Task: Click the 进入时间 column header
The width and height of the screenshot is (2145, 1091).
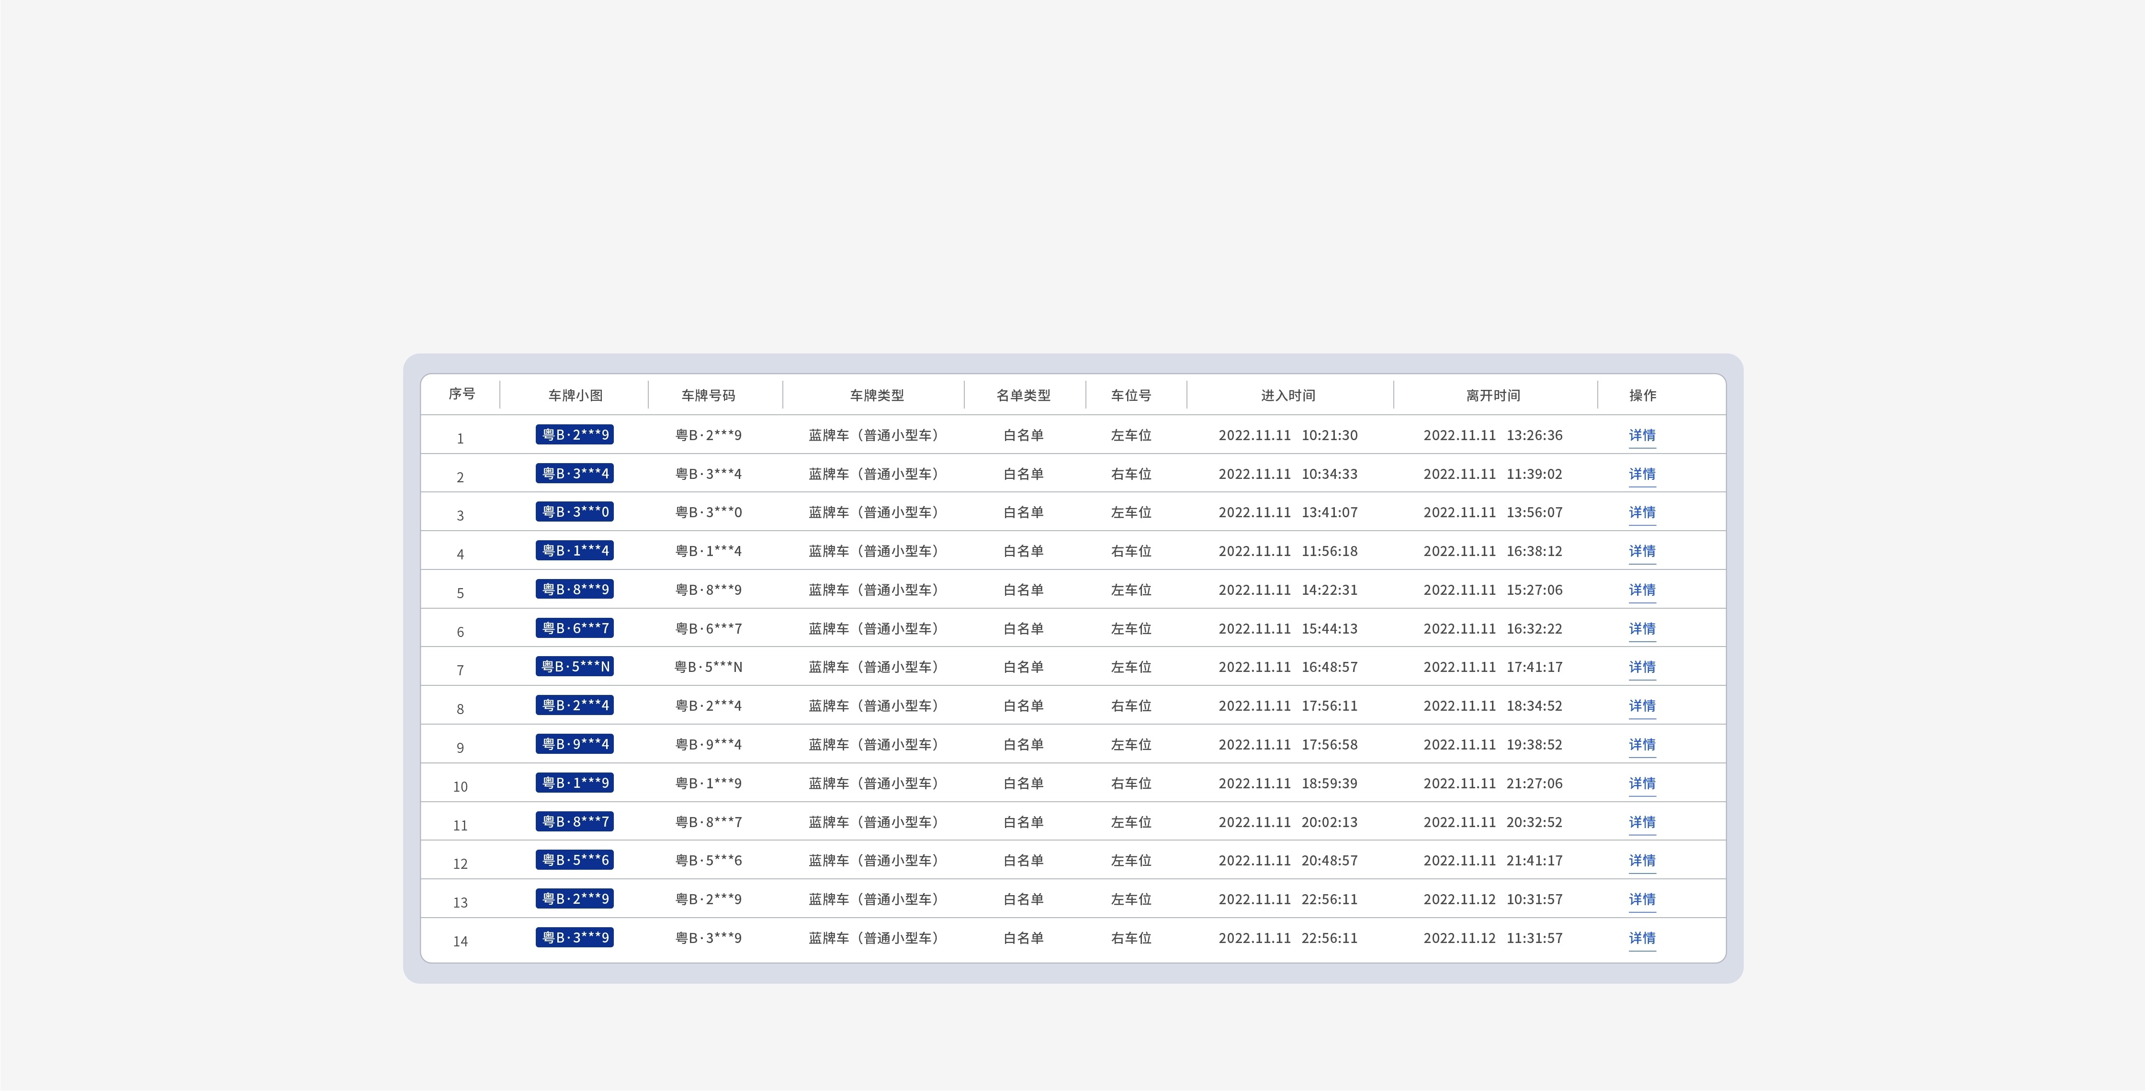Action: [x=1288, y=396]
